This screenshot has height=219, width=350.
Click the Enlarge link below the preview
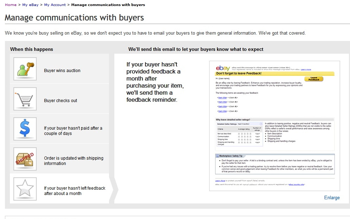(x=332, y=197)
